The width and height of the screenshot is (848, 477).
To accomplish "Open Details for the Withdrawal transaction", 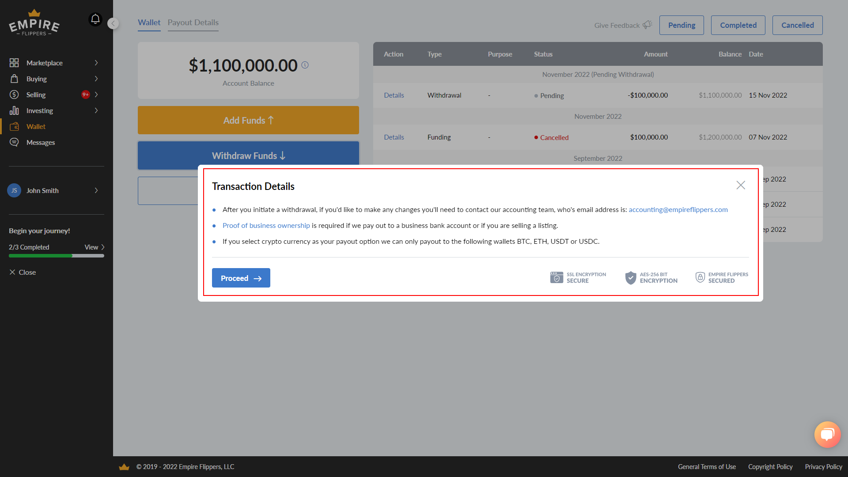I will pyautogui.click(x=394, y=95).
